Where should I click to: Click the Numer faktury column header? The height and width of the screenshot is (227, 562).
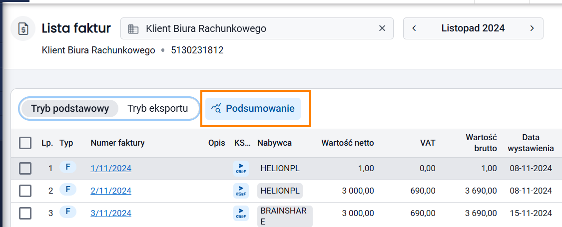(117, 143)
